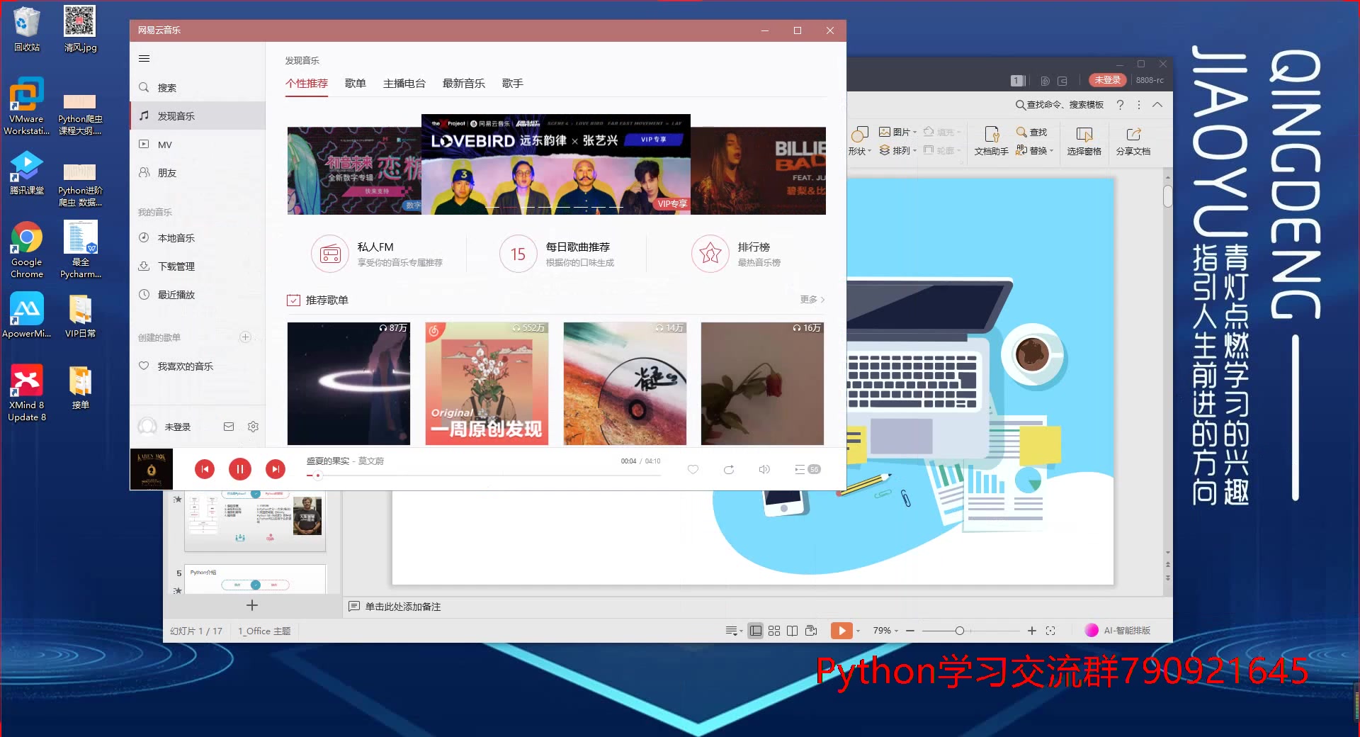Start slideshow with orange play button
The width and height of the screenshot is (1360, 737).
coord(841,631)
